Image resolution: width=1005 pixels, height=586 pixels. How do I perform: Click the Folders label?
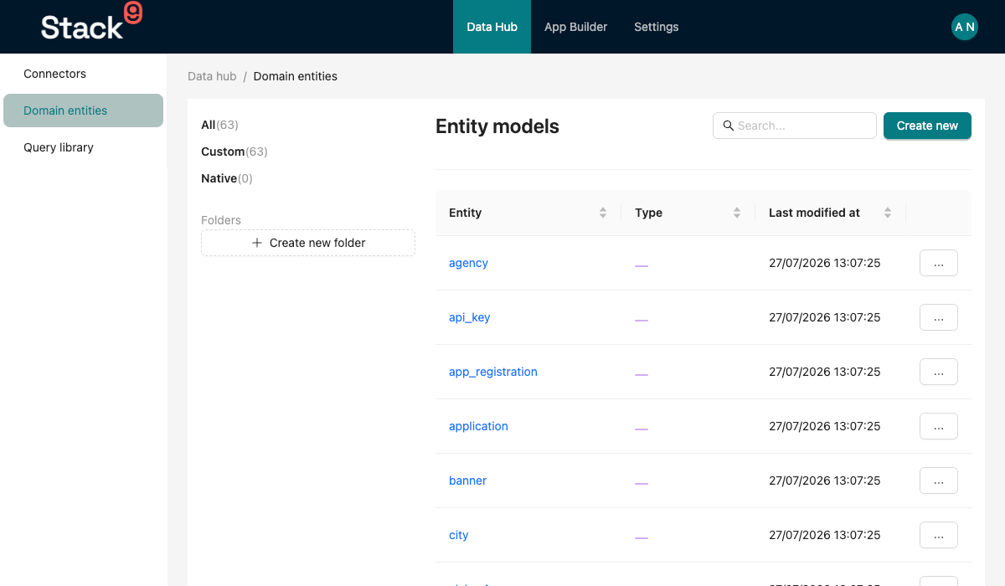(x=221, y=220)
